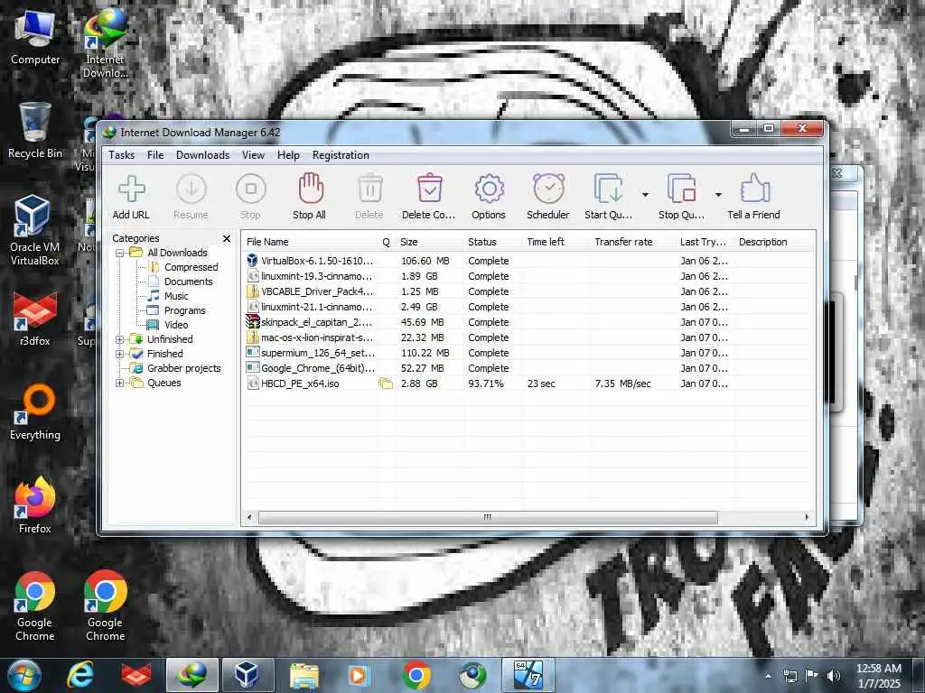The image size is (925, 693).
Task: Select the mac-os-x-lion-inspirat download row
Action: pyautogui.click(x=528, y=337)
